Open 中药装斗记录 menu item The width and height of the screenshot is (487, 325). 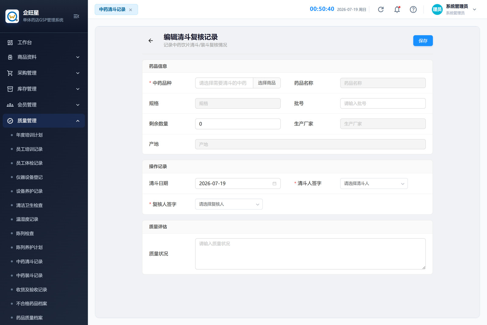(29, 276)
